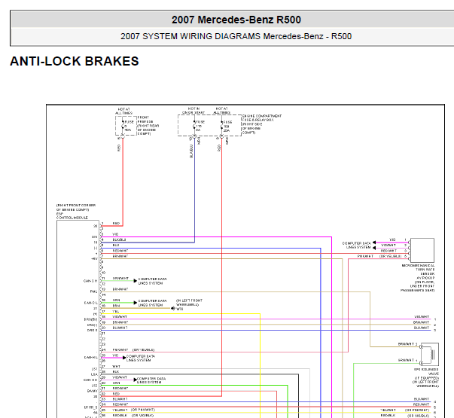Click the solenoid valve "(IF EQUIPPED)" caption
This screenshot has width=454, height=418.
[426, 378]
